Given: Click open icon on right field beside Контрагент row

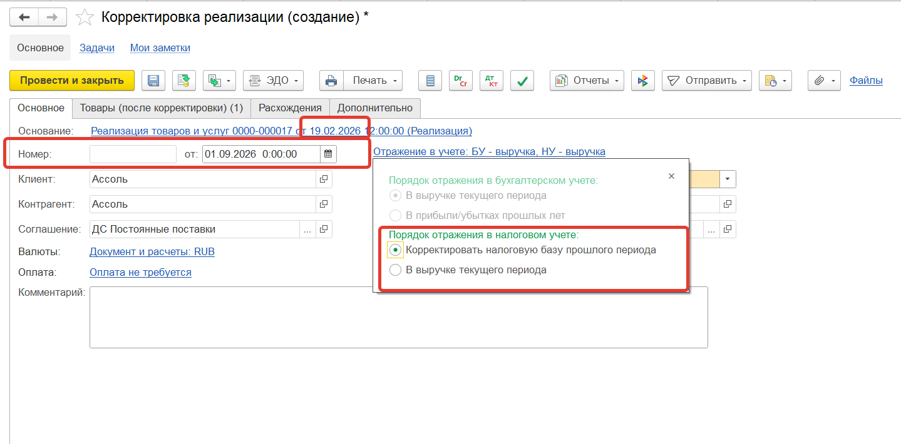Looking at the screenshot, I should [728, 204].
